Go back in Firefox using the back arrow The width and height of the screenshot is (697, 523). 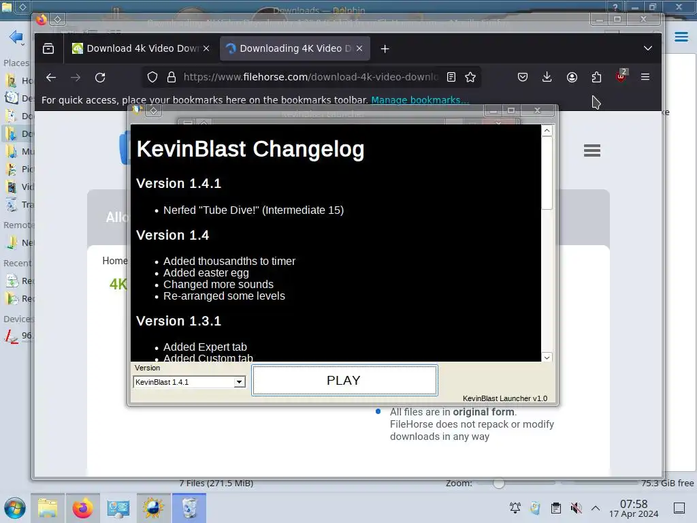point(51,78)
